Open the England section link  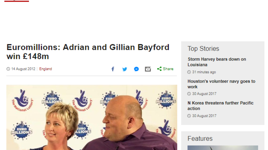click(45, 69)
